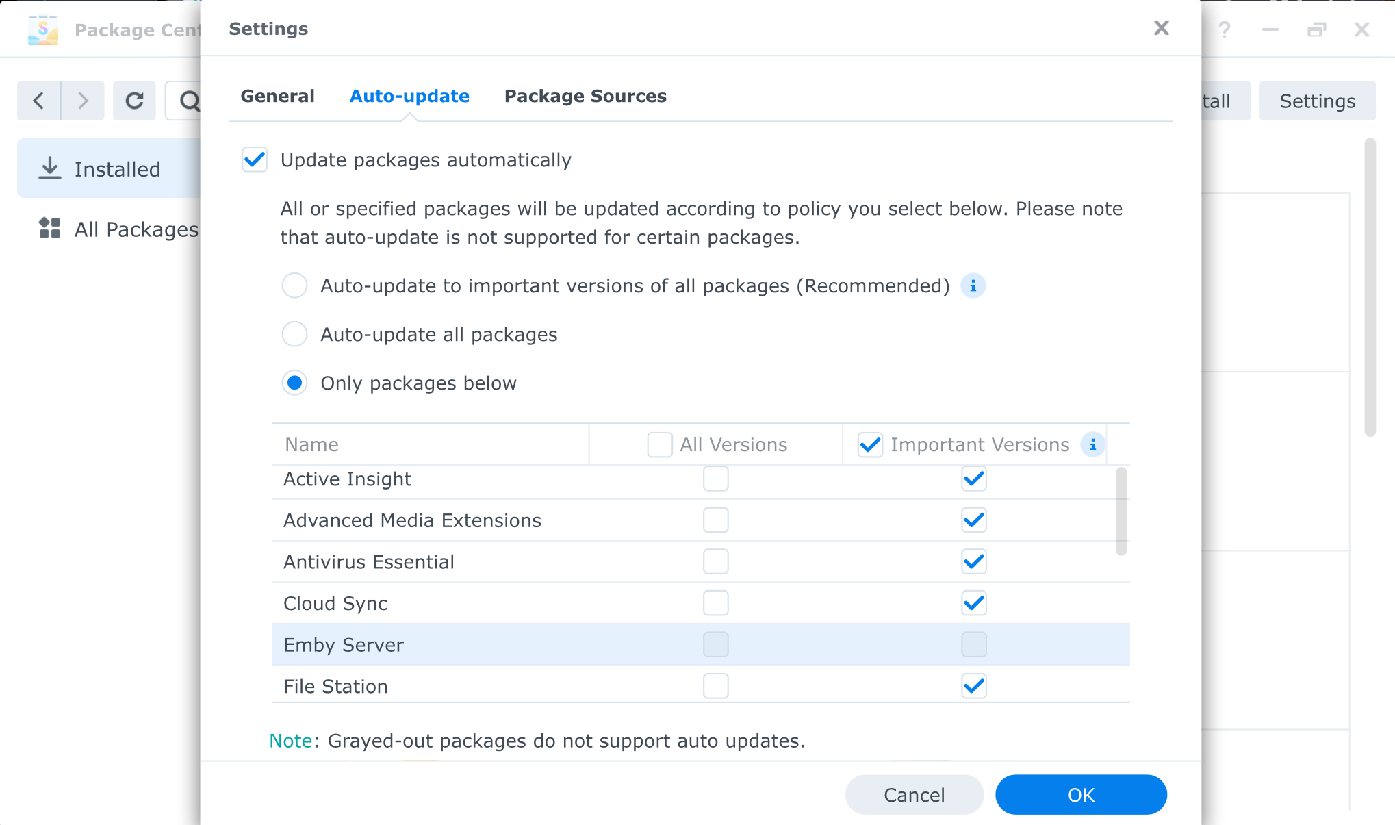Click the forward navigation arrow icon
Viewport: 1395px width, 825px height.
click(x=83, y=101)
